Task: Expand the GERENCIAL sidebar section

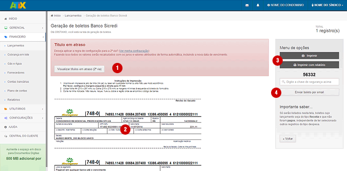Action: [x=22, y=28]
